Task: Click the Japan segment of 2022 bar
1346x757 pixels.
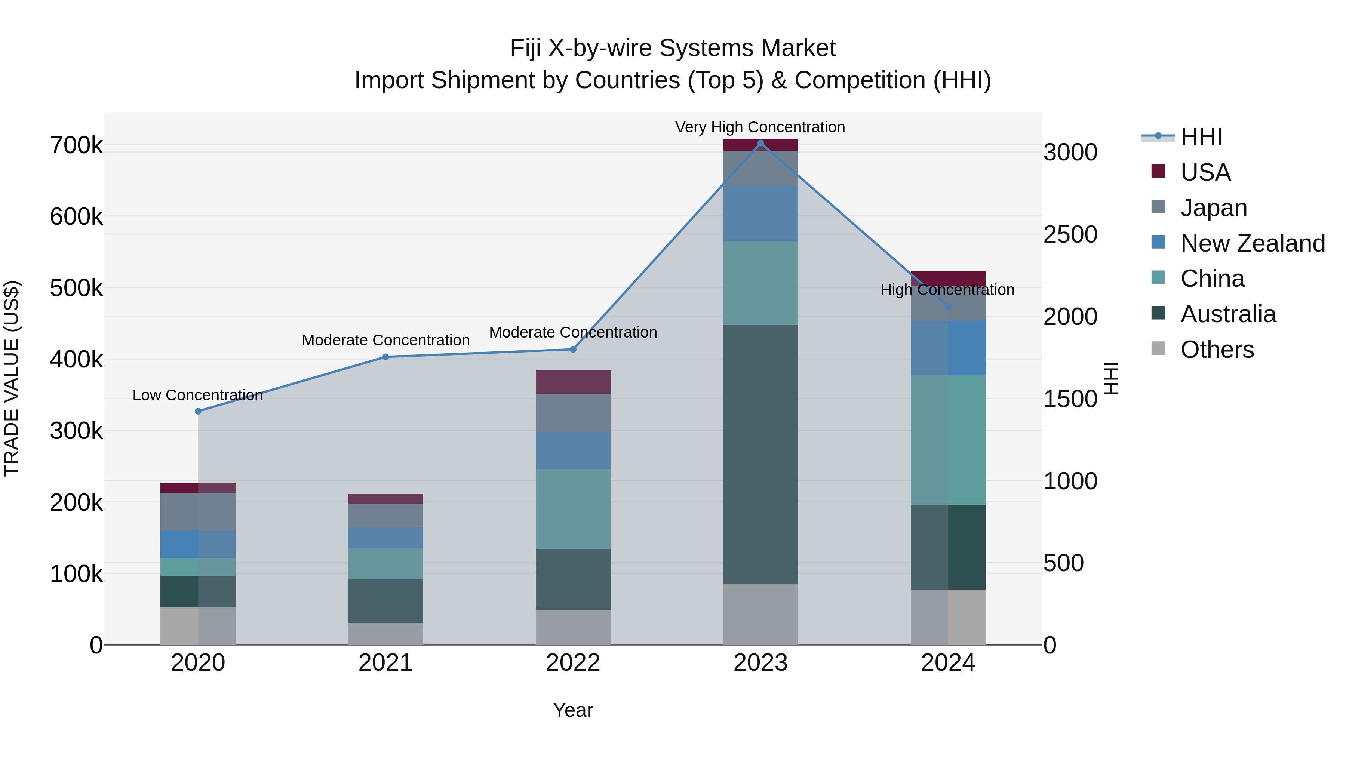Action: tap(573, 413)
